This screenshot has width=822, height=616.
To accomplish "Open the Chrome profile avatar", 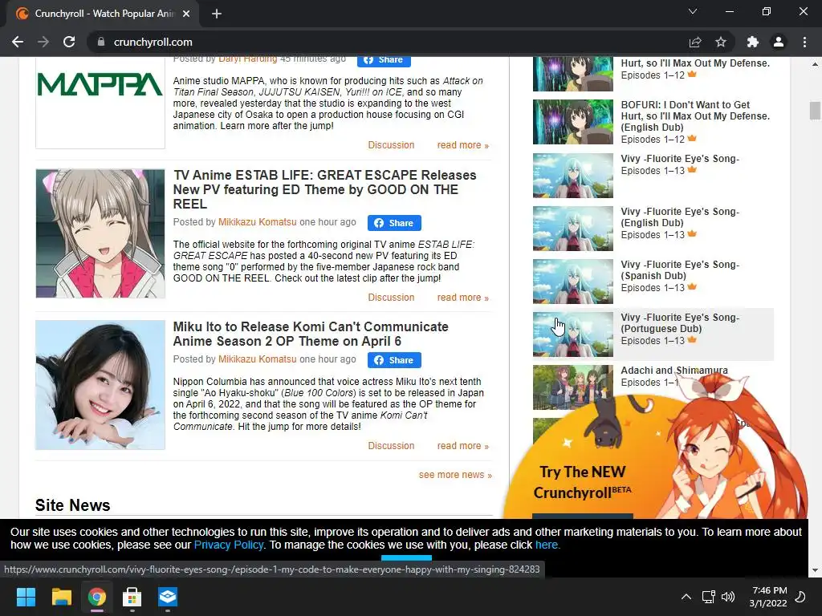I will click(779, 42).
